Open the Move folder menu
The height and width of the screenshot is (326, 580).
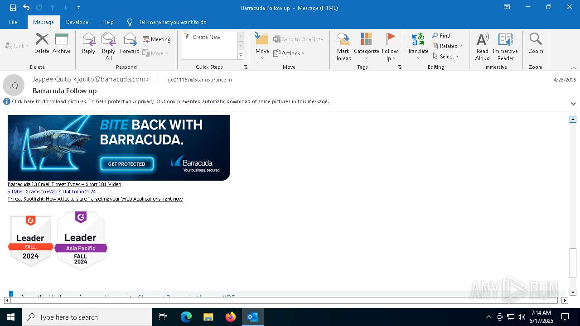(262, 47)
